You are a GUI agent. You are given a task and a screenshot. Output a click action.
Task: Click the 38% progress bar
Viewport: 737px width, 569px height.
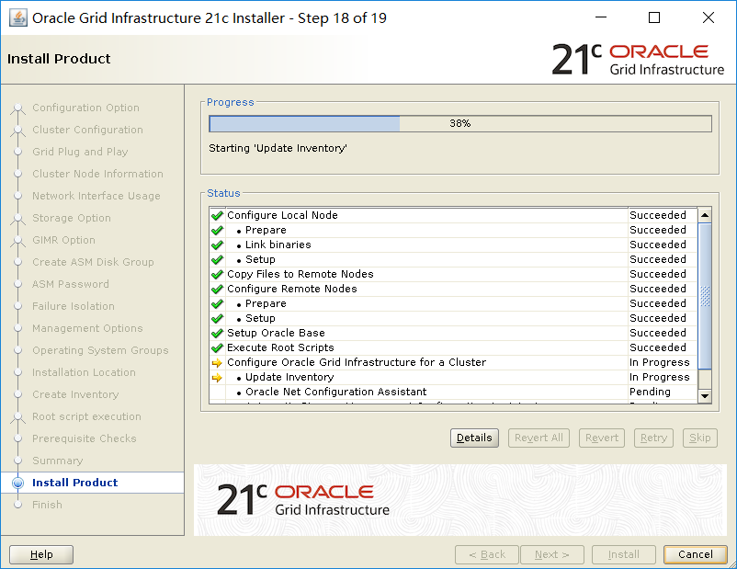[x=460, y=124]
